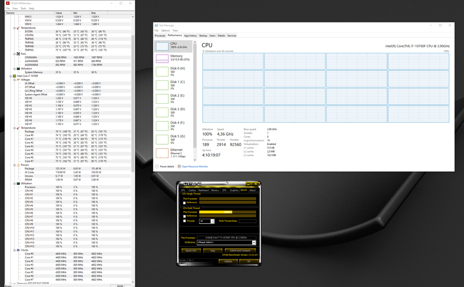Open the Graphics tab in CPU-Z
Screen dimensions: 464x287
234,190
